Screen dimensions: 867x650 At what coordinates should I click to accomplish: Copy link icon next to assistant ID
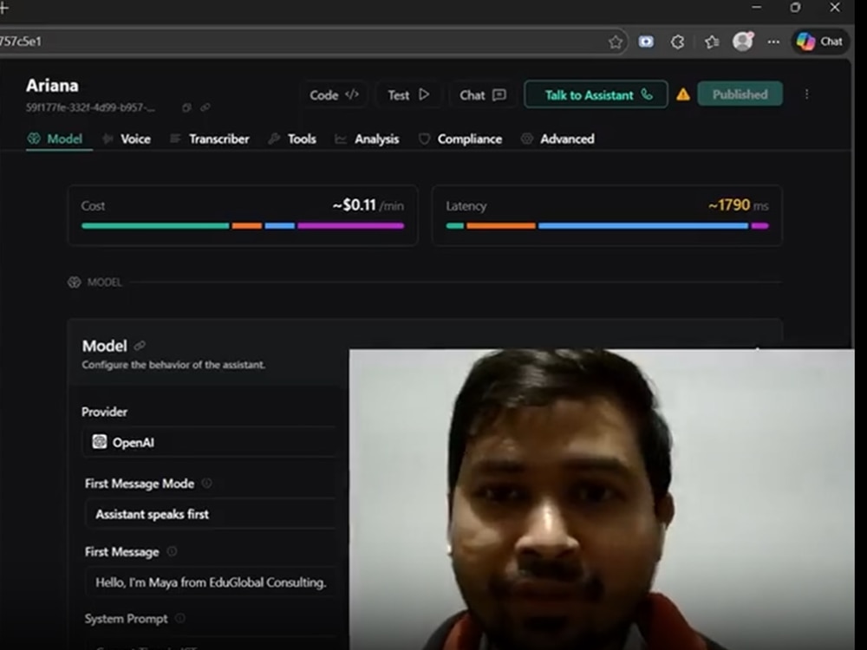[205, 107]
